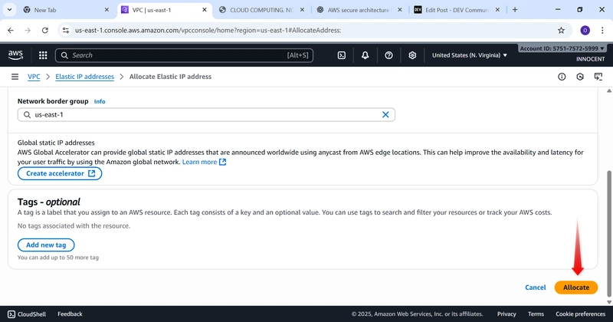Image resolution: width=613 pixels, height=322 pixels.
Task: Go forward in browser history
Action: [28, 30]
